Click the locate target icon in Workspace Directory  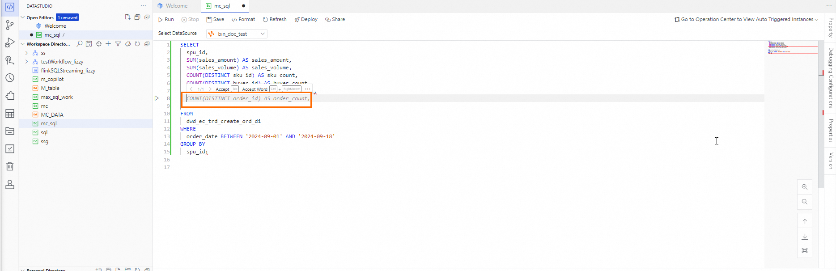[99, 44]
